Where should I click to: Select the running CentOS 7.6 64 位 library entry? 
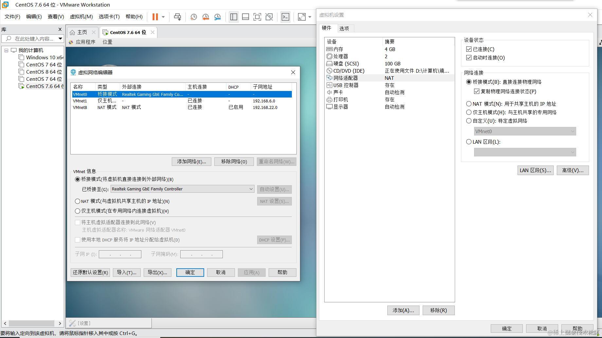tap(41, 86)
